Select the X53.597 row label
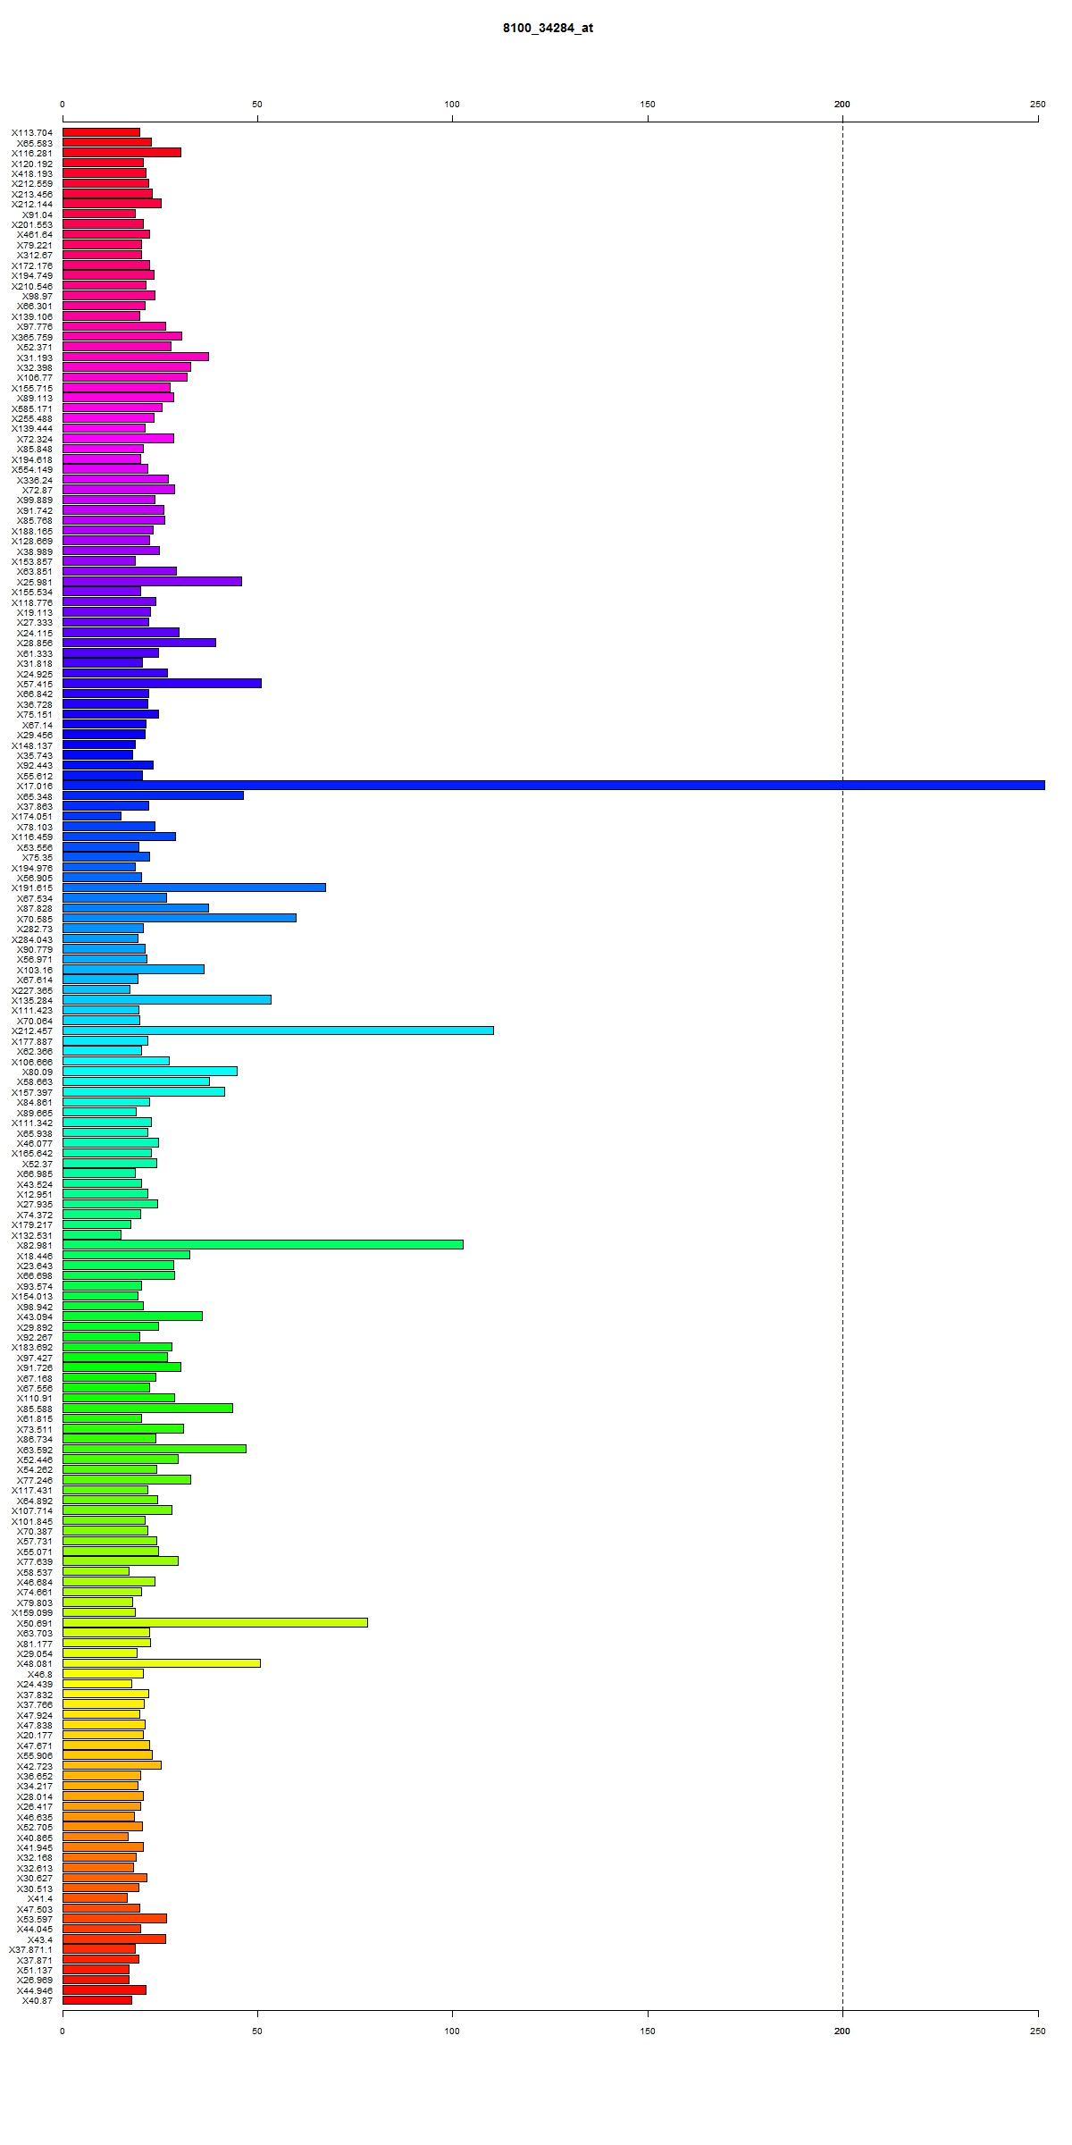This screenshot has height=2145, width=1072. [x=35, y=1920]
